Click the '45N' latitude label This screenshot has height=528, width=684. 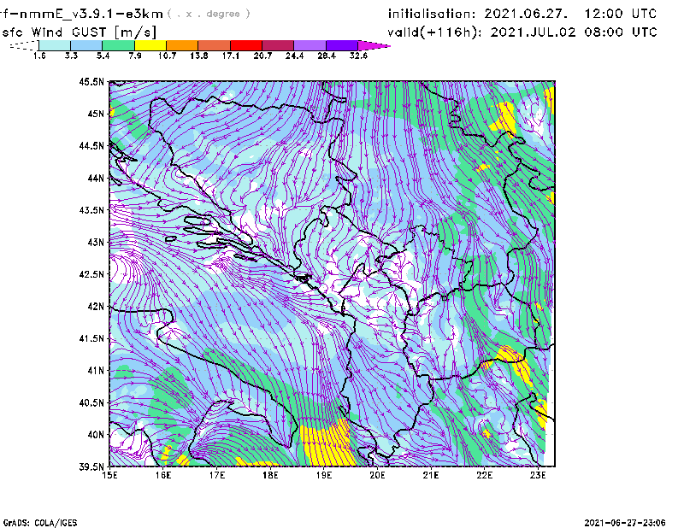[x=96, y=114]
